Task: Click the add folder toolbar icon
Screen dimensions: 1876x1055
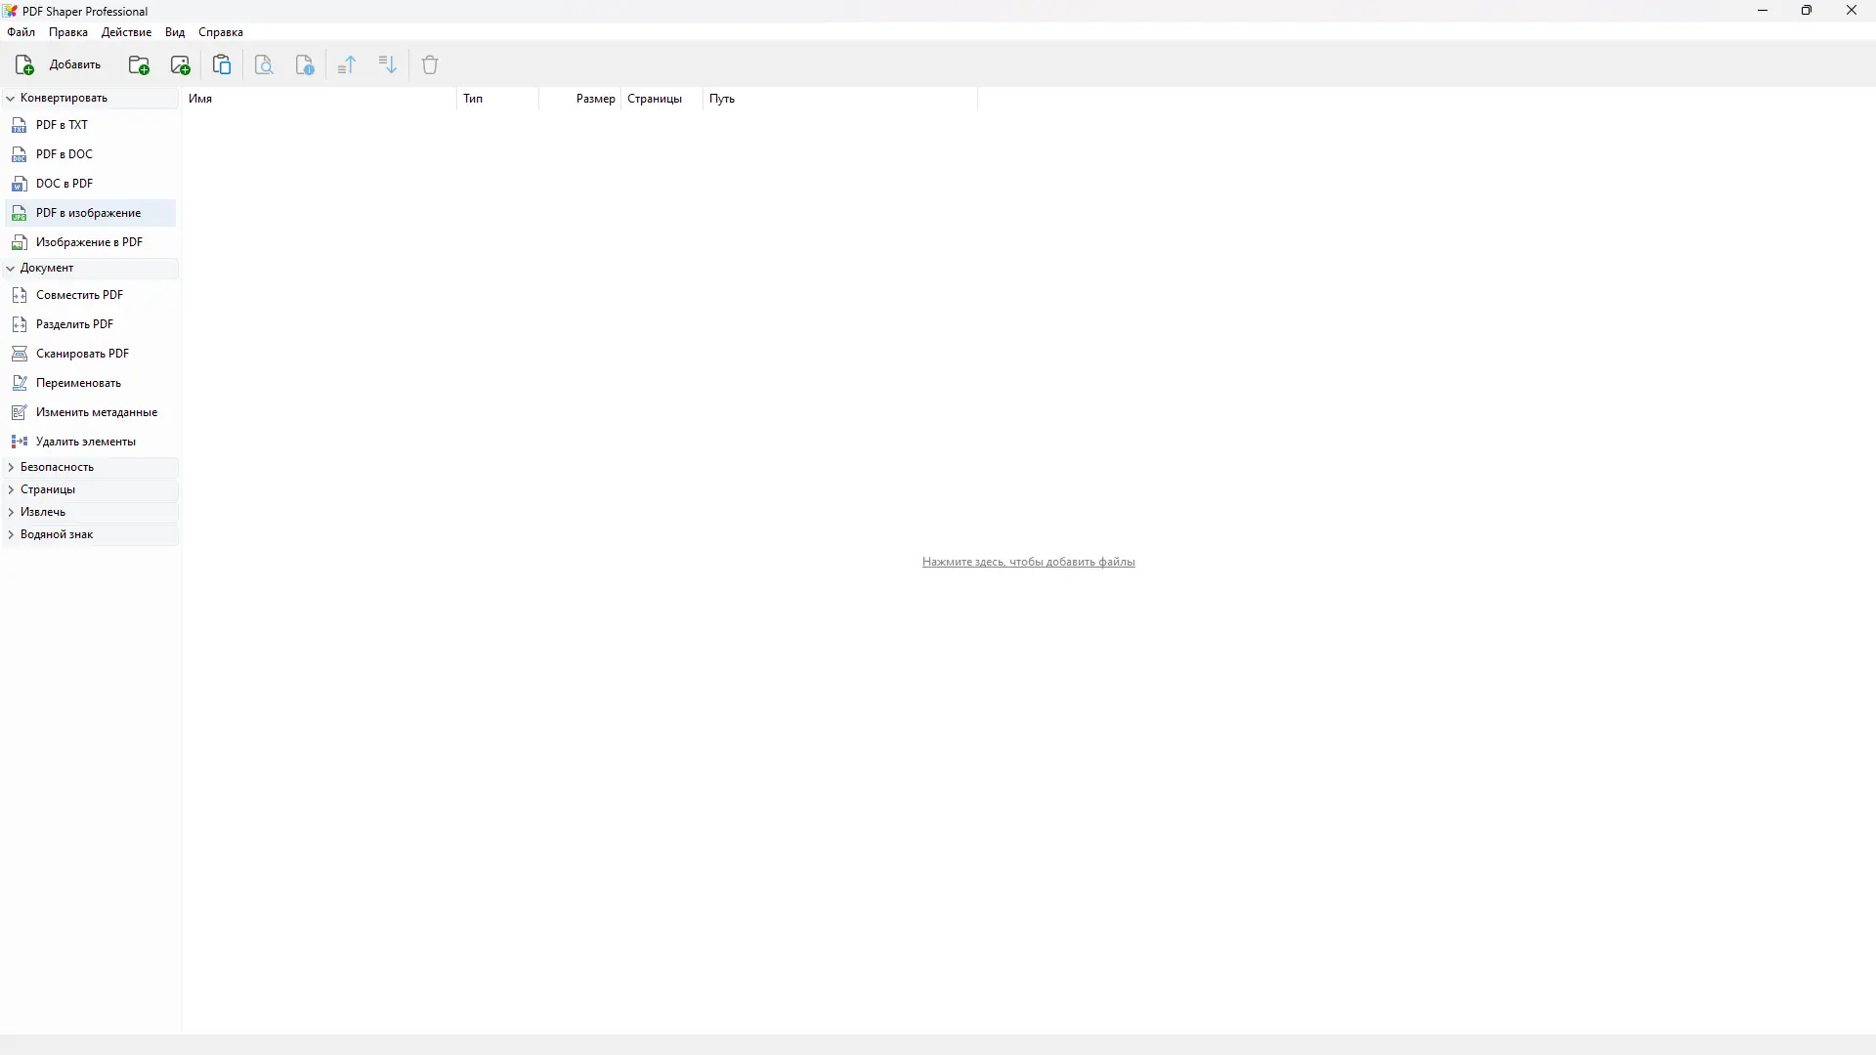Action: pos(139,65)
